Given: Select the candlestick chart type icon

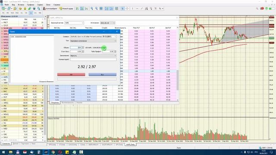Looking at the screenshot, I should [82, 9].
